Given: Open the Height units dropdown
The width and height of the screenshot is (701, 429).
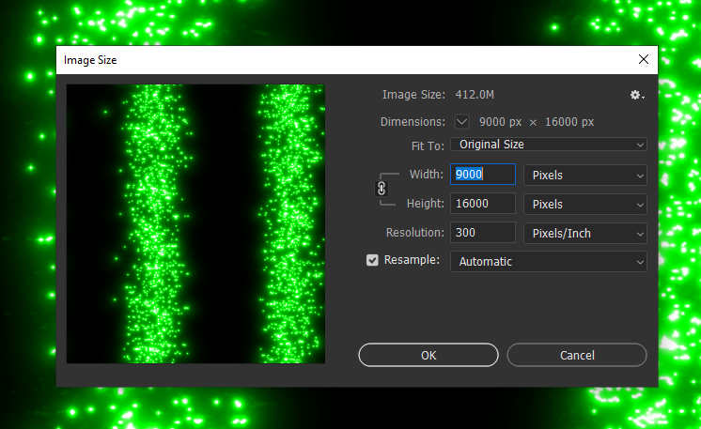Looking at the screenshot, I should click(x=585, y=205).
